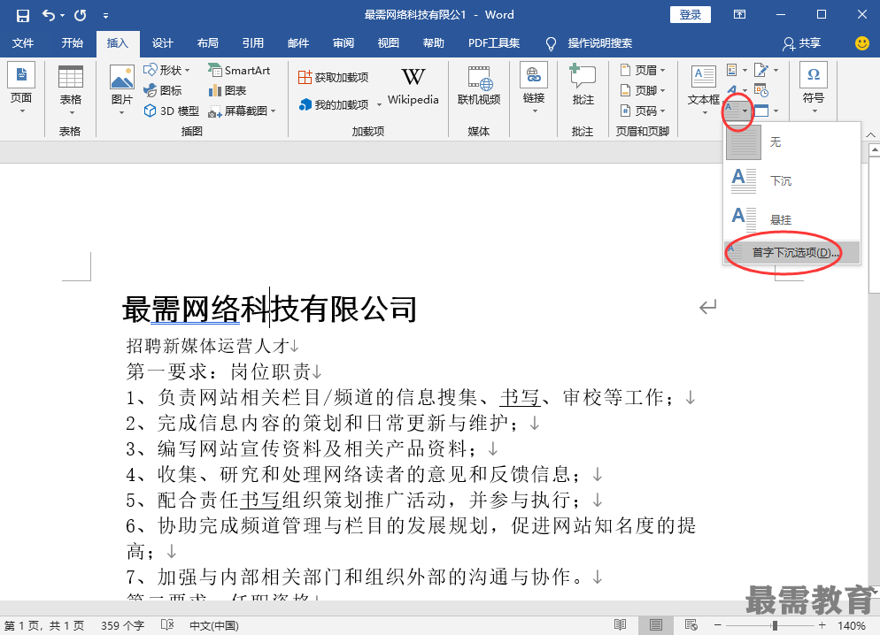
Task: Undo the last action
Action: (x=49, y=15)
